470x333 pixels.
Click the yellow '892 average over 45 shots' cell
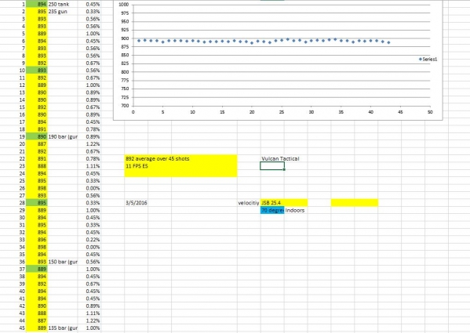tap(180, 158)
